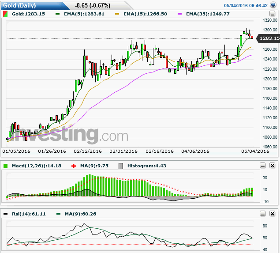Click the gray Histogram legend icon
This screenshot has height=253, width=280.
point(121,166)
